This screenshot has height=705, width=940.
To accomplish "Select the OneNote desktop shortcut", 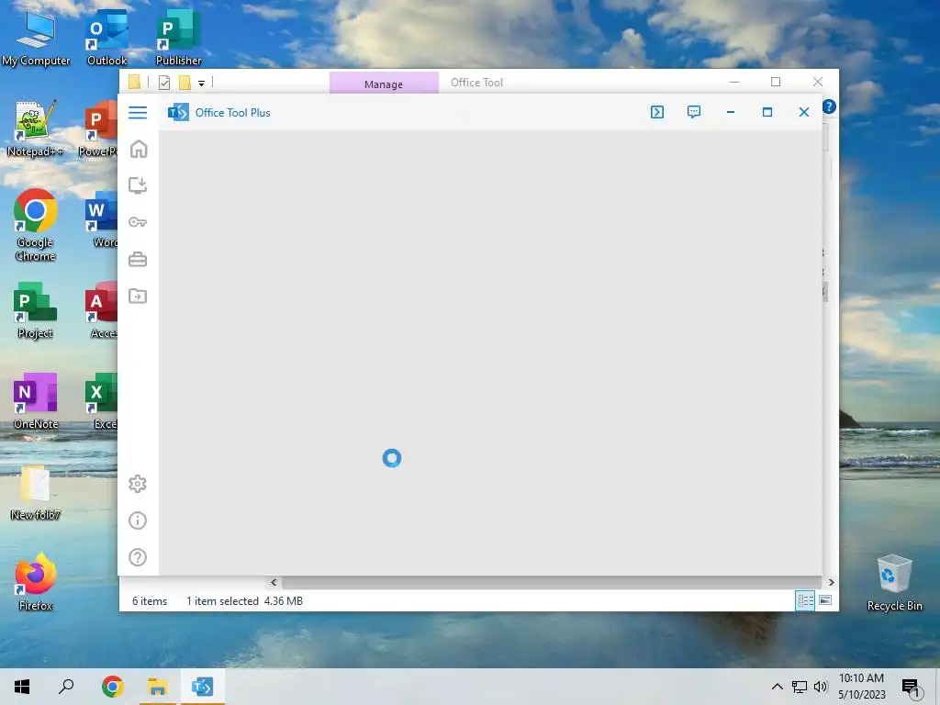I will click(36, 401).
